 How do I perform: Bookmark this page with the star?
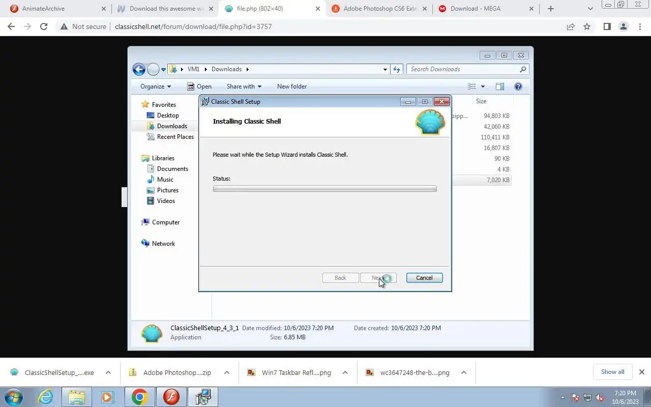[587, 26]
